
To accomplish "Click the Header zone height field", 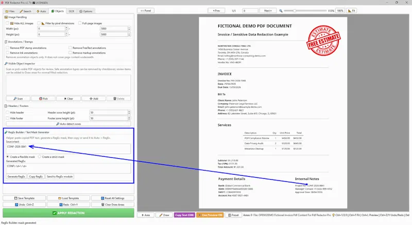I will click(x=108, y=112).
